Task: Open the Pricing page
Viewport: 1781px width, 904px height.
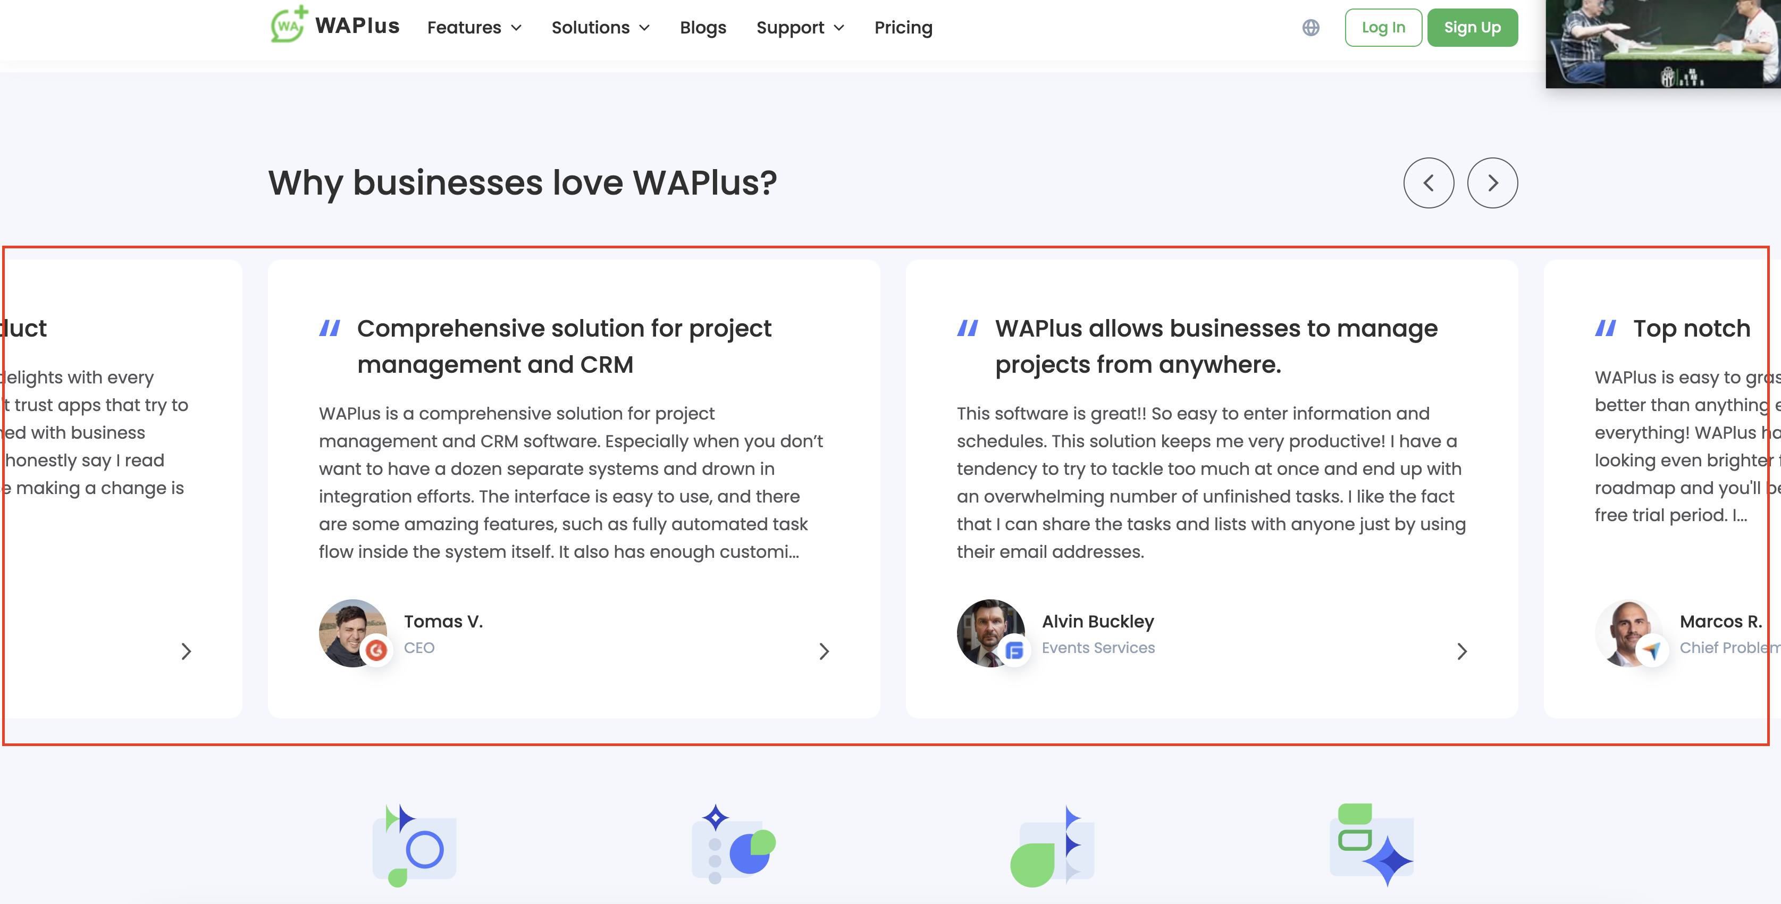Action: (903, 28)
